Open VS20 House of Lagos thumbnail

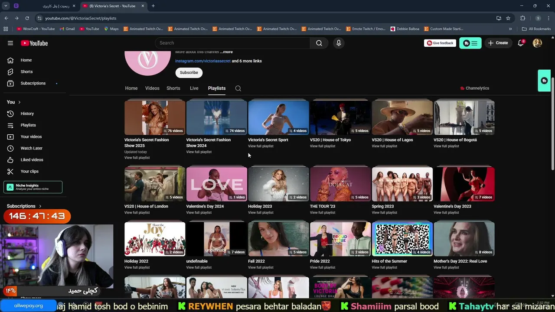point(402,118)
